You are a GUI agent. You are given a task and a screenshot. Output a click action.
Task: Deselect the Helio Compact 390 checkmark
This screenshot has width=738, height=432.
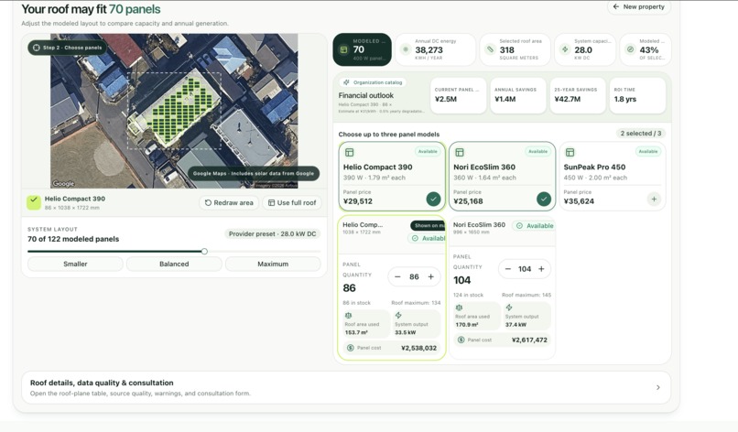(x=433, y=199)
